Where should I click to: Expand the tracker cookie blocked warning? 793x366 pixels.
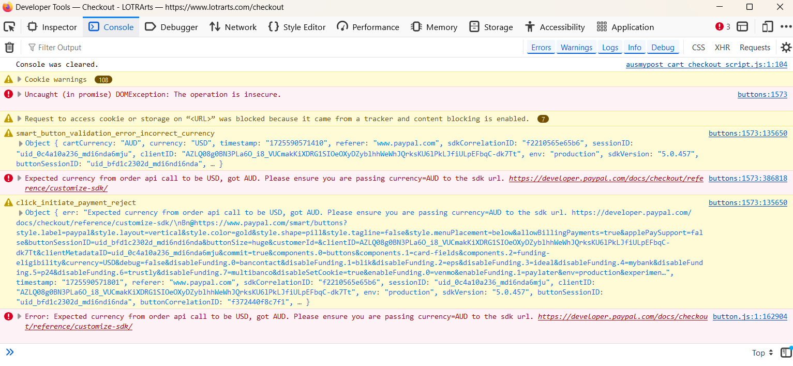[x=19, y=119]
